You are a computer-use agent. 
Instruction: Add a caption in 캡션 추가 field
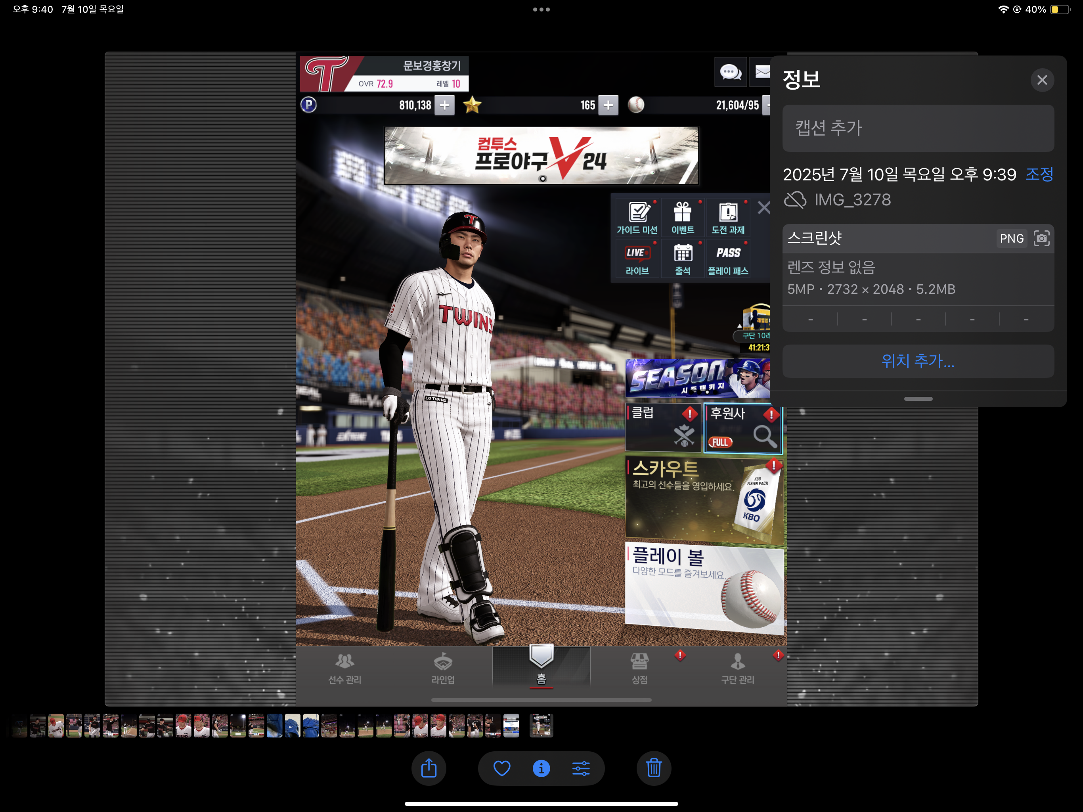click(x=918, y=128)
